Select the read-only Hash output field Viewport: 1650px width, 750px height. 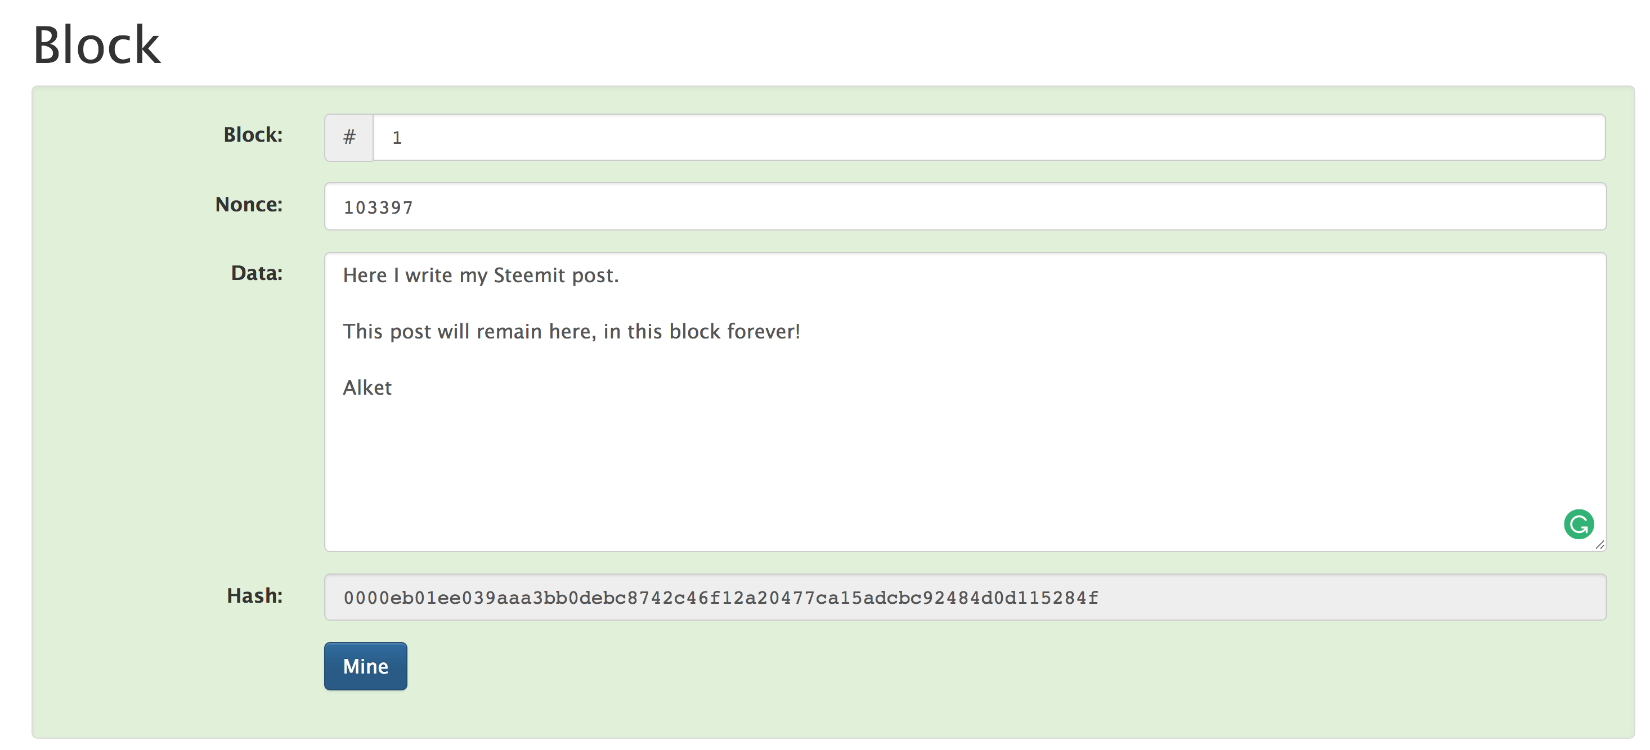click(965, 597)
